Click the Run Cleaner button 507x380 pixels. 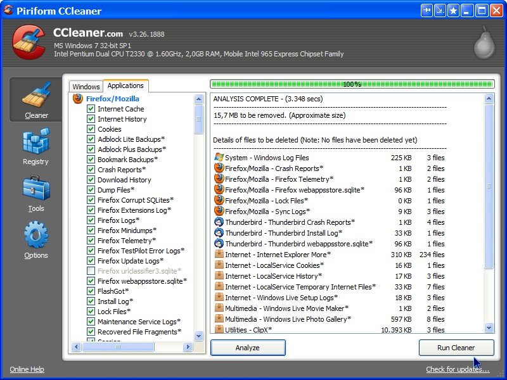point(456,348)
